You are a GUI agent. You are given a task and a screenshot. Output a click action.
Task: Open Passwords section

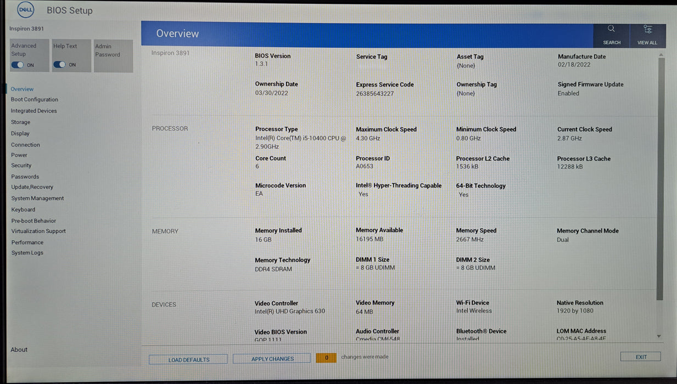(x=25, y=177)
